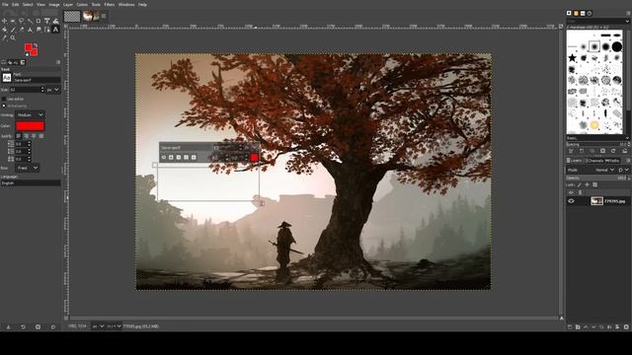This screenshot has height=355, width=632.
Task: Select the Fuzzy Select wand tool
Action: (30, 21)
